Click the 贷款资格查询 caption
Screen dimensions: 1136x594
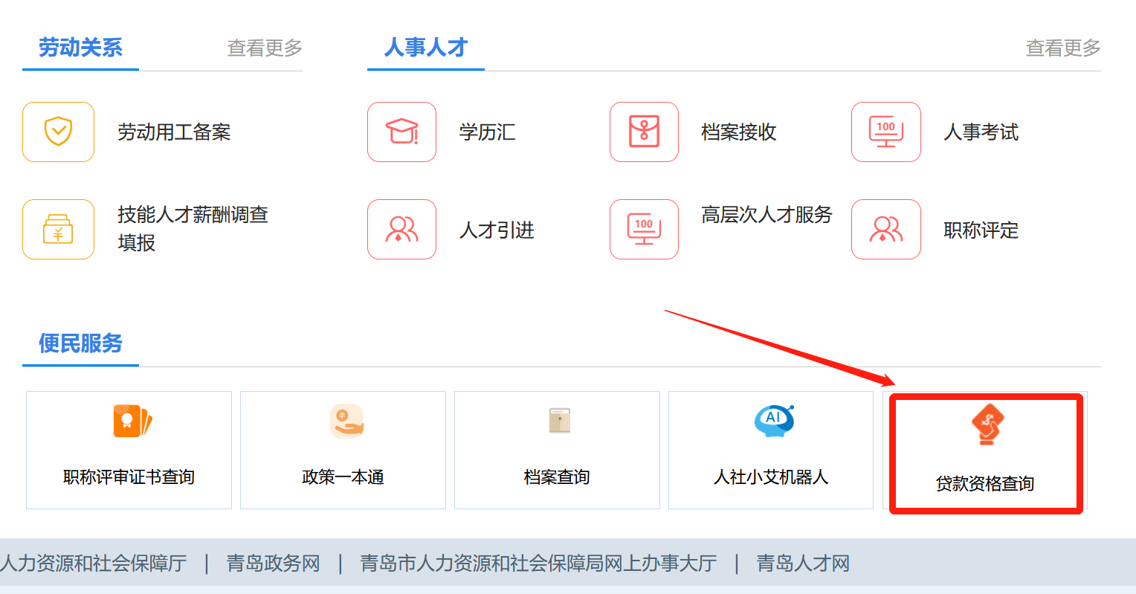(985, 484)
